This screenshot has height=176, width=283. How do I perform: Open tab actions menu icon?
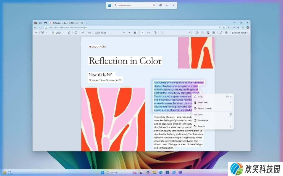(x=46, y=23)
